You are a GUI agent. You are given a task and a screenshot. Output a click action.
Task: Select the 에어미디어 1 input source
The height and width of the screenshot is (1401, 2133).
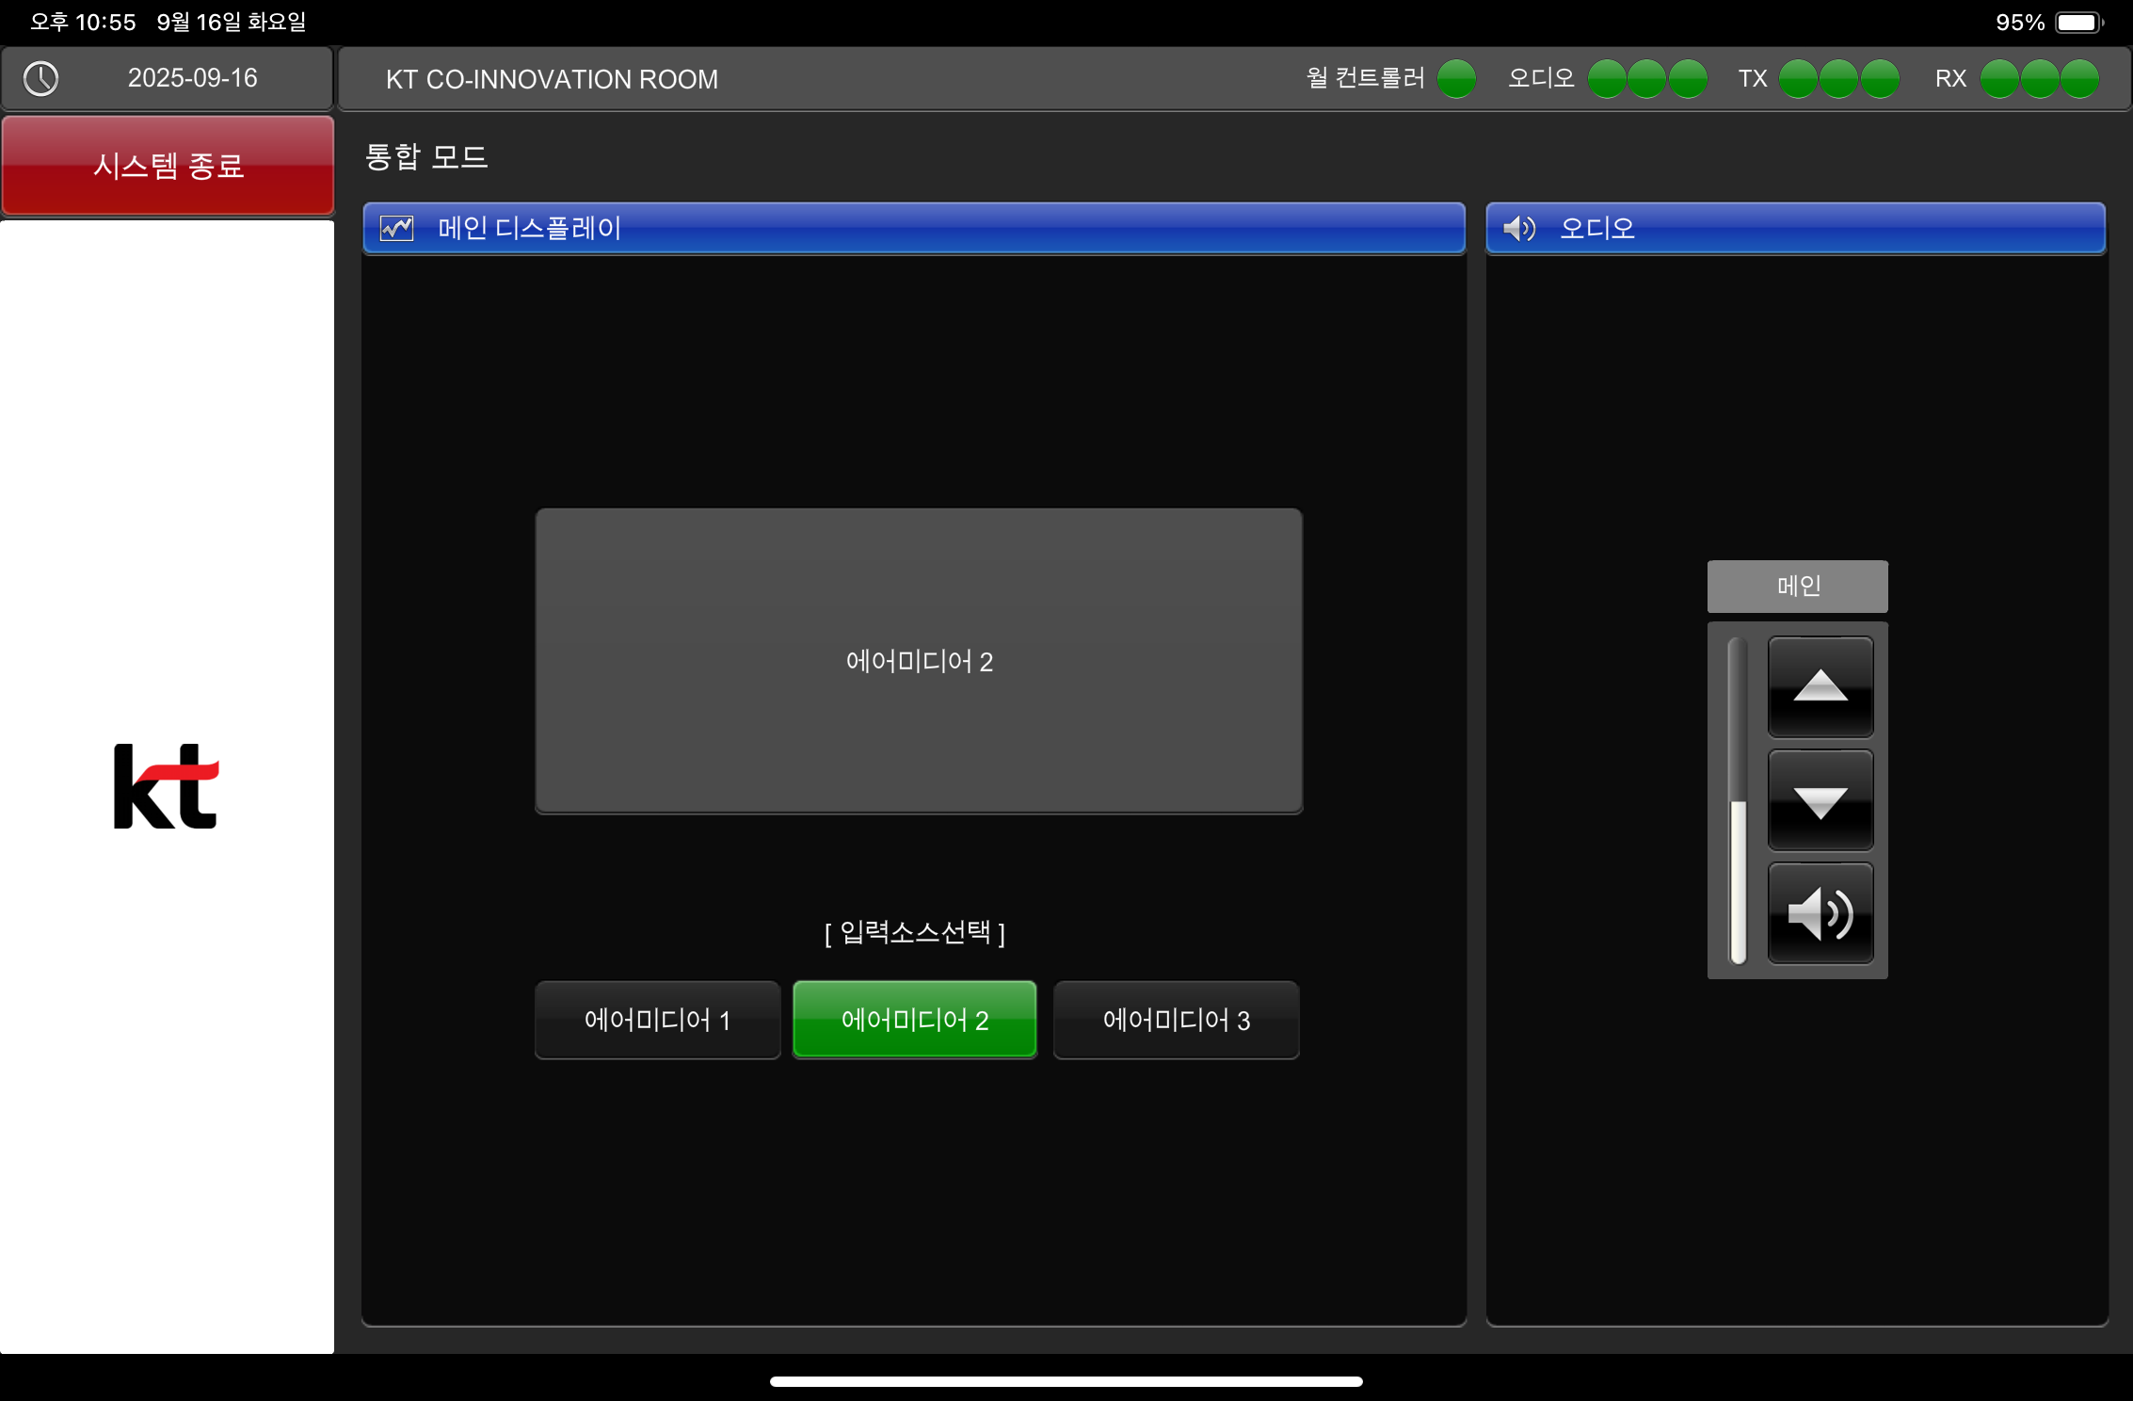pos(657,1020)
